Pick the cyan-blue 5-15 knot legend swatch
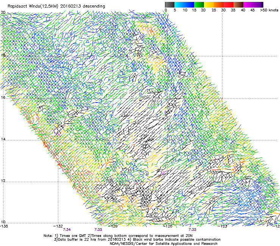This screenshot has height=246, width=280. [184, 5]
